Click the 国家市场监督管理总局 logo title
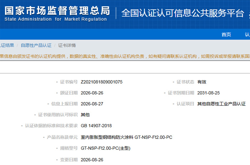The width and height of the screenshot is (250, 165). tap(57, 11)
